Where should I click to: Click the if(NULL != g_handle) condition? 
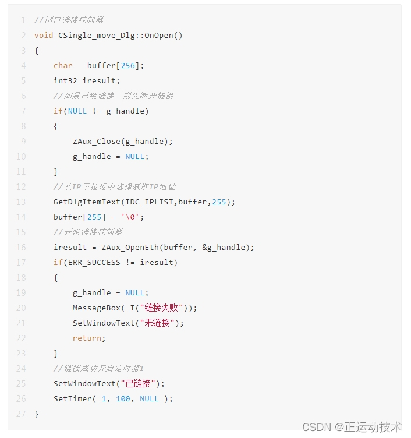[101, 111]
